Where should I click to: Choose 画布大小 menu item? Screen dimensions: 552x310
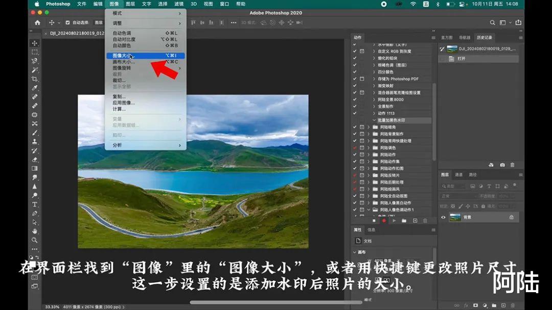[x=146, y=62]
